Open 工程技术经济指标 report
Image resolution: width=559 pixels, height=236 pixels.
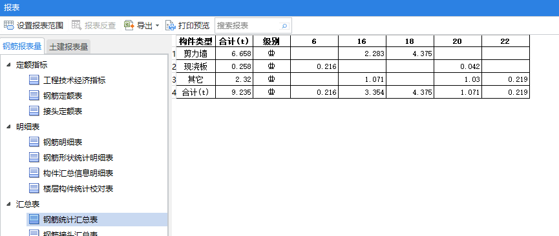74,81
